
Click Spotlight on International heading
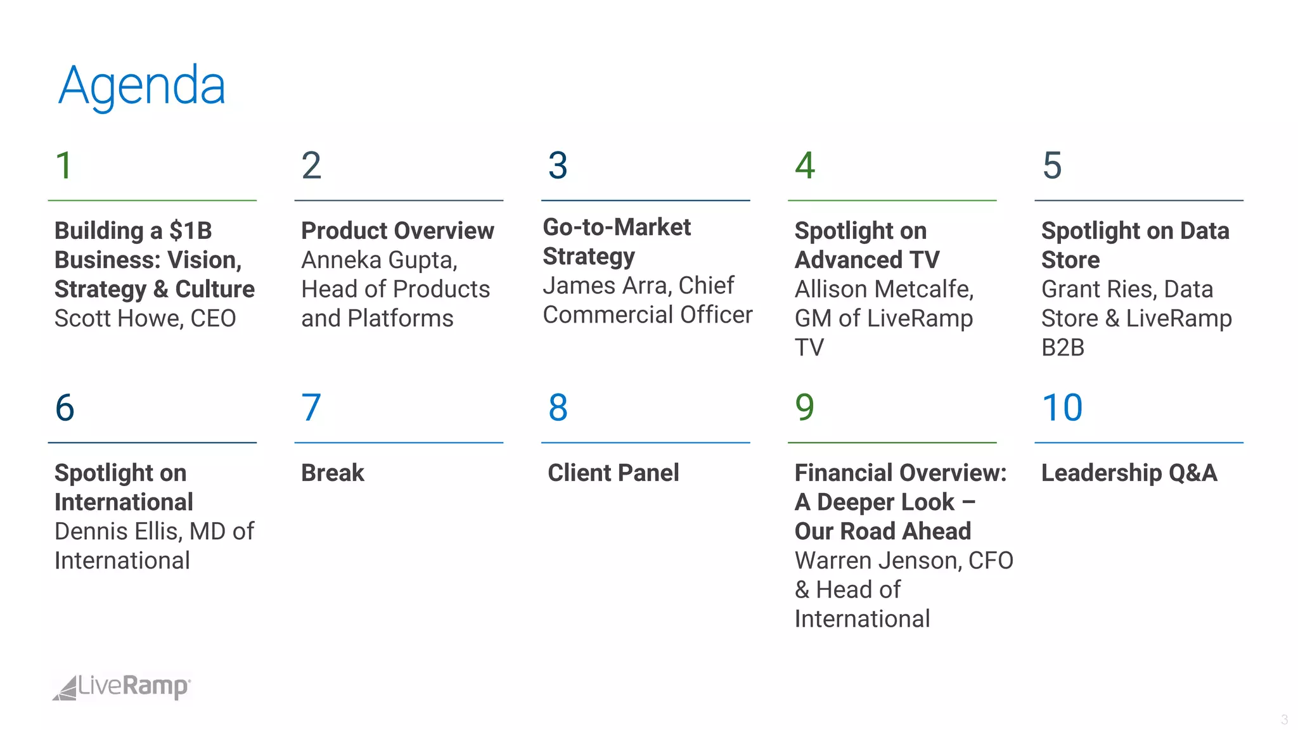124,487
